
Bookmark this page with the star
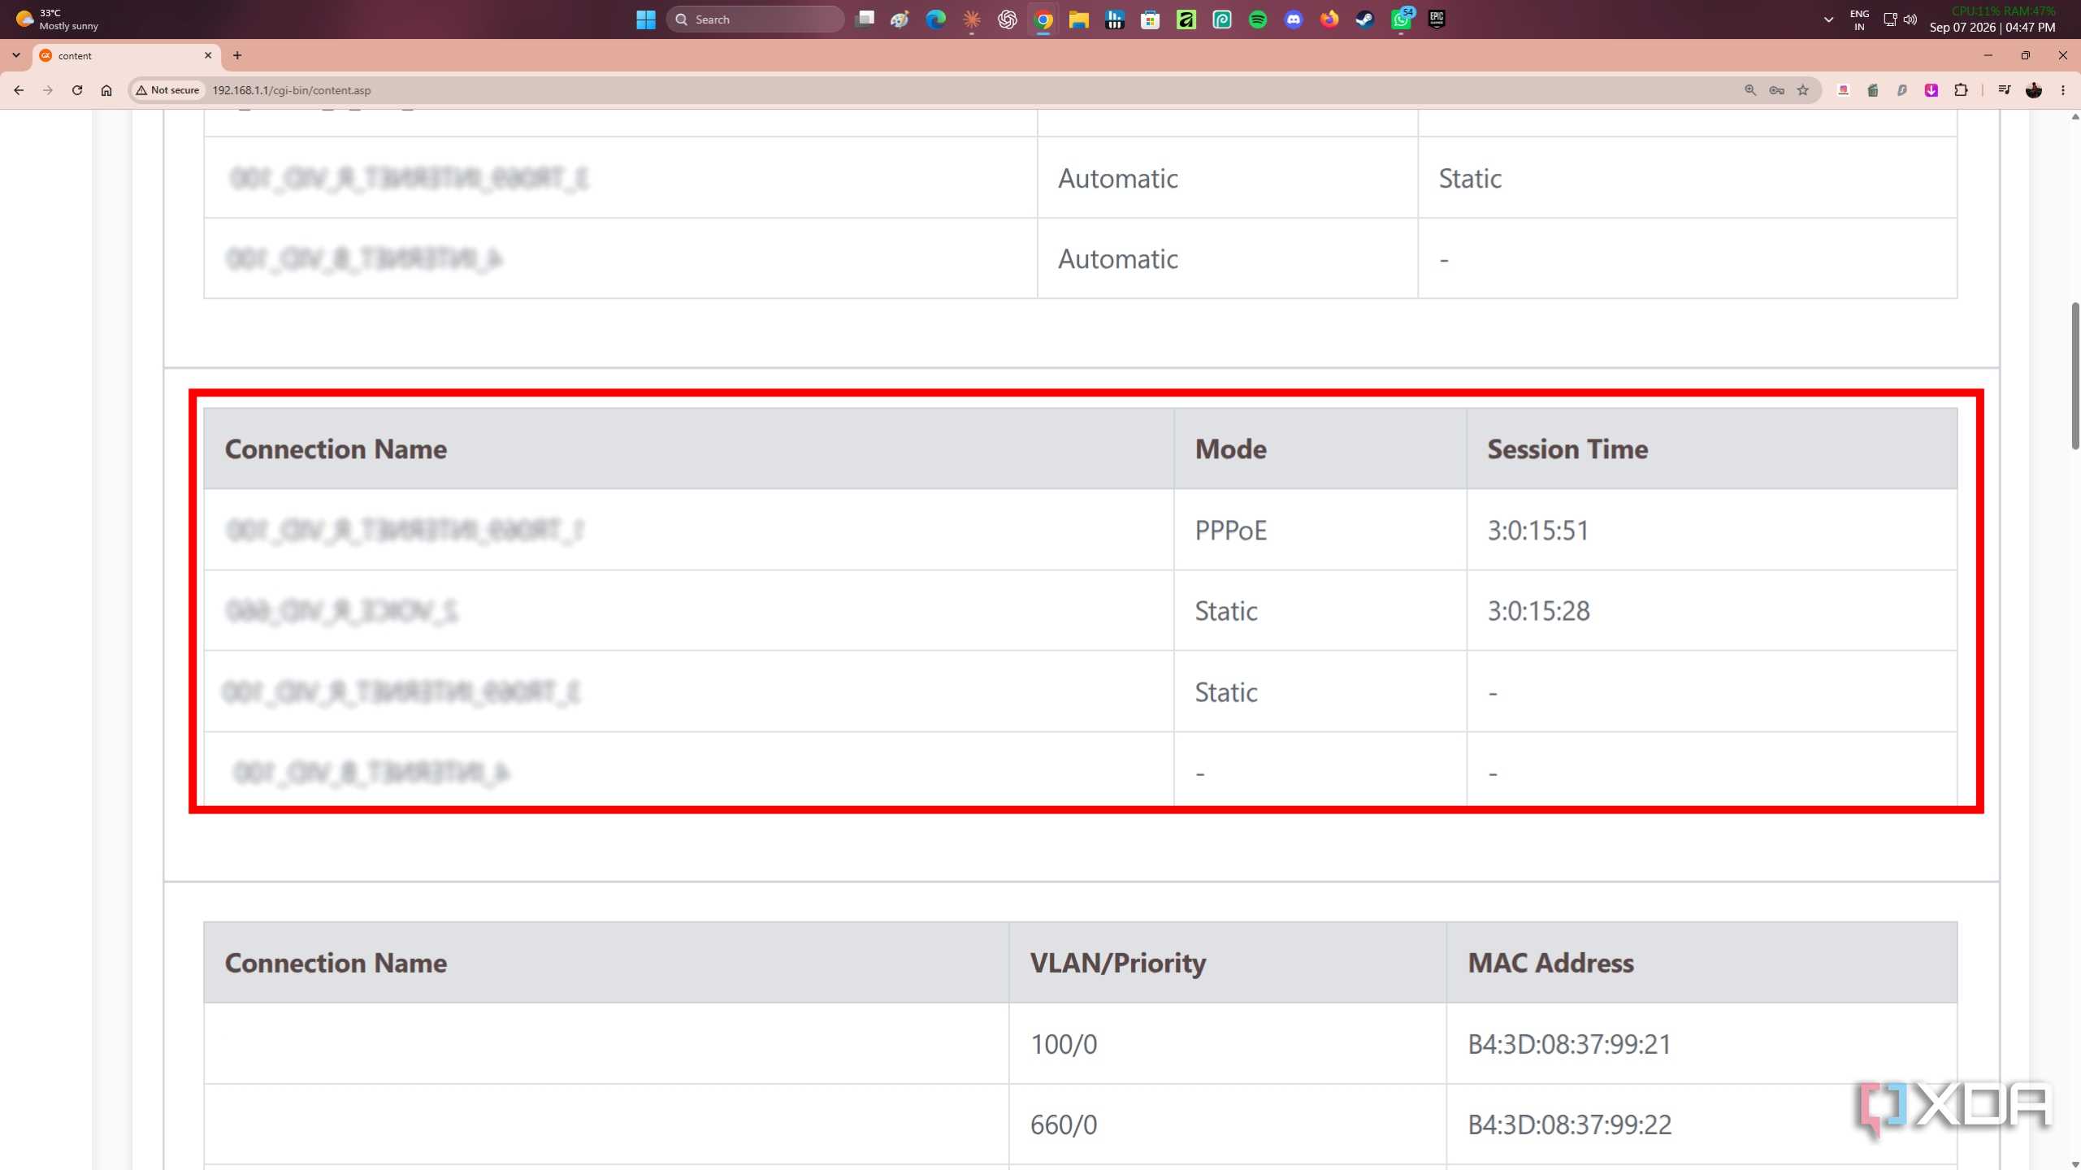tap(1803, 90)
